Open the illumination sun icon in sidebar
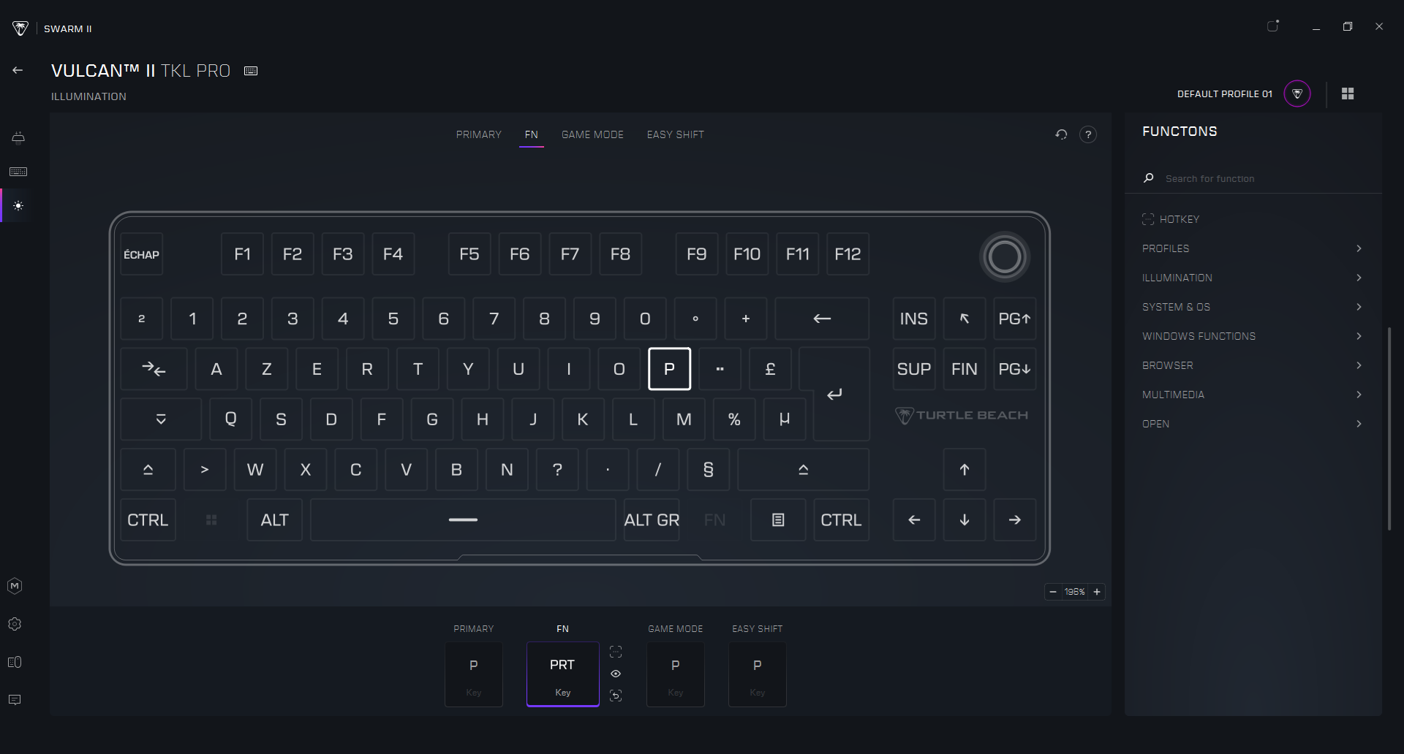The height and width of the screenshot is (754, 1404). click(18, 206)
